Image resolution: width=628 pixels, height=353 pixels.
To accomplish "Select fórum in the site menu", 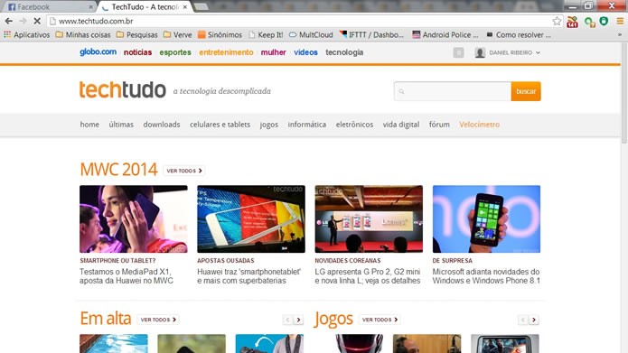I will pos(439,125).
